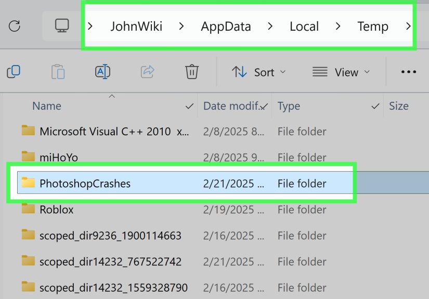The image size is (429, 299).
Task: Select the scoped_dir14232_1559328790 folder name
Action: 113,288
